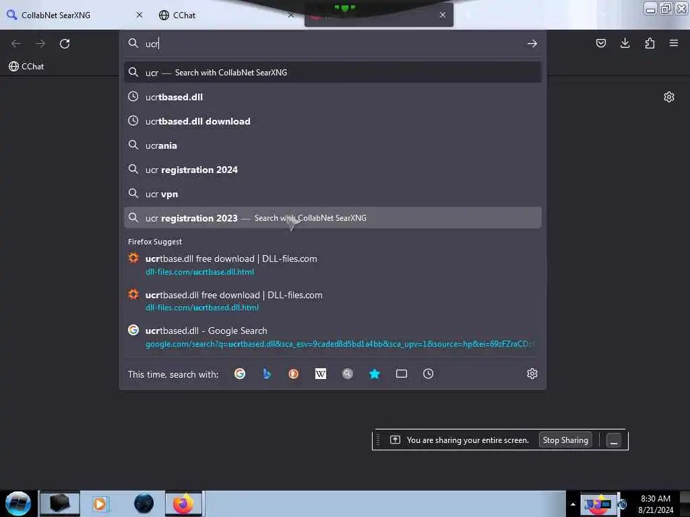
Task: Open media player taskbar icon
Action: [x=100, y=504]
